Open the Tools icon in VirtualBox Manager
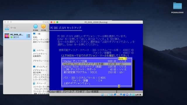 coord(7,28)
